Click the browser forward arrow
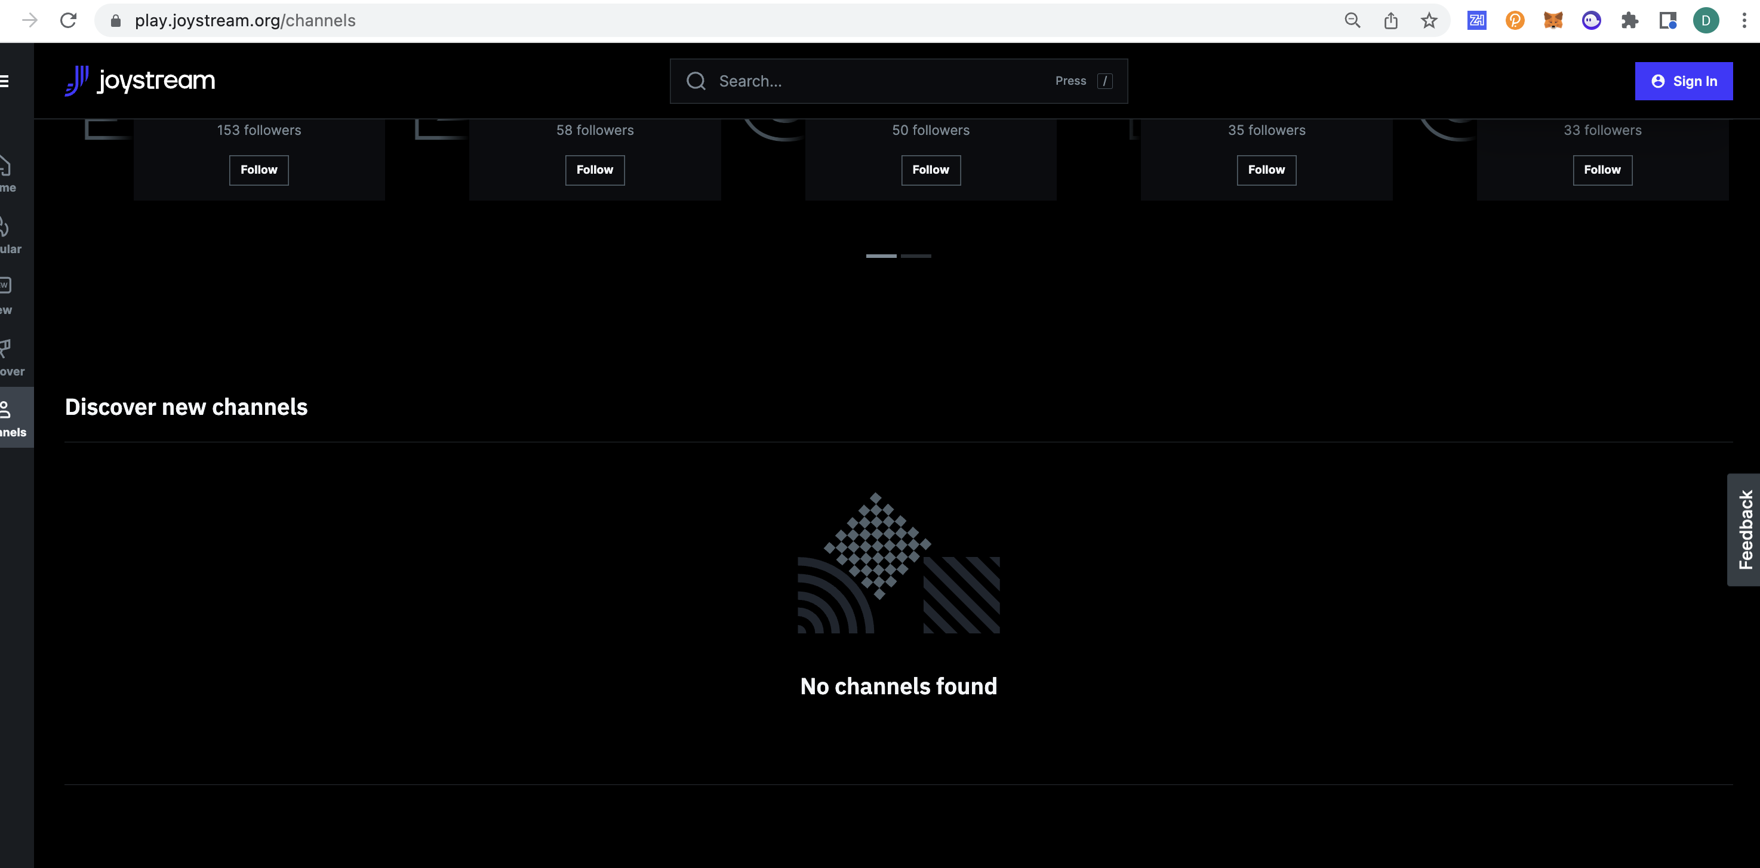 pos(29,20)
